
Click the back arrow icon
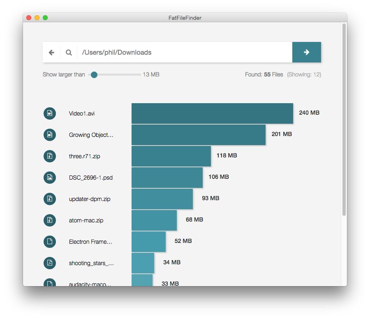pyautogui.click(x=51, y=52)
